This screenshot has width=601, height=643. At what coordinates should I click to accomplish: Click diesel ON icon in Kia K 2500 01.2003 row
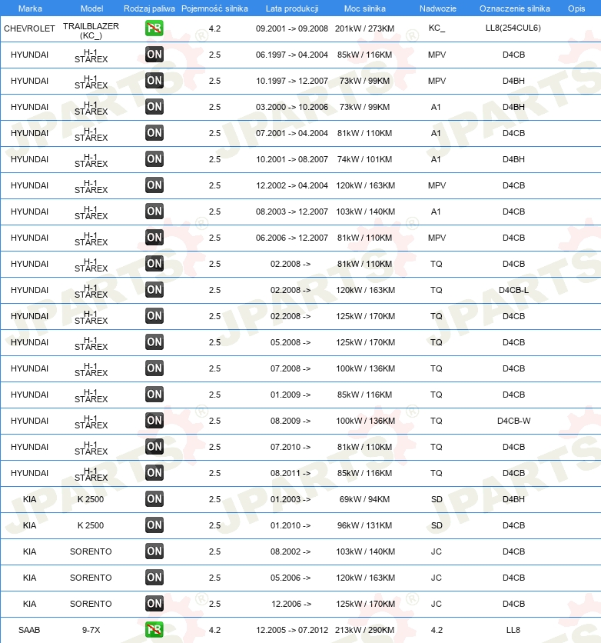coord(154,499)
